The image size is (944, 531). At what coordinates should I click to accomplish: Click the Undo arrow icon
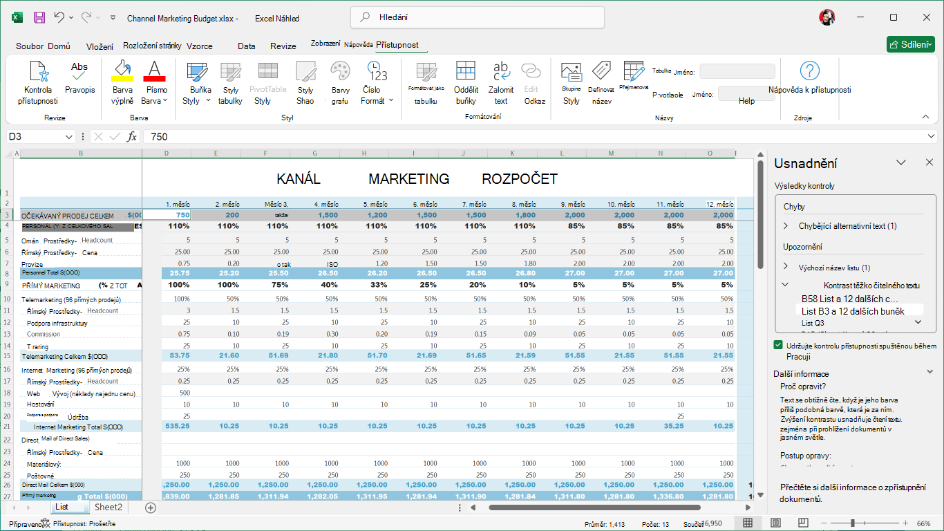59,18
